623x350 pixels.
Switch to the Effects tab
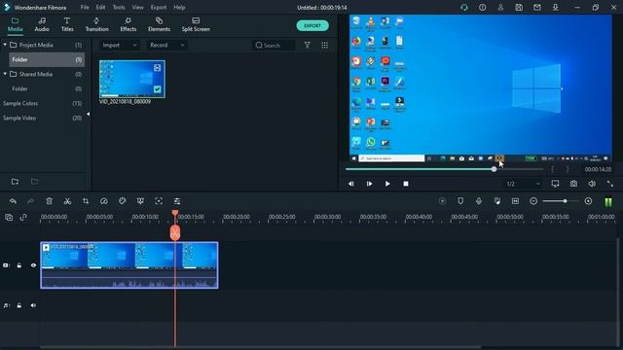[x=128, y=24]
